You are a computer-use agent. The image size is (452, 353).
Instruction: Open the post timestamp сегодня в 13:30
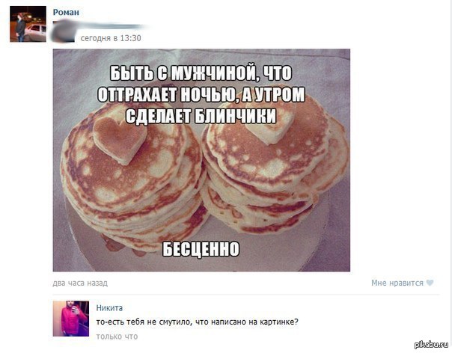coord(111,38)
